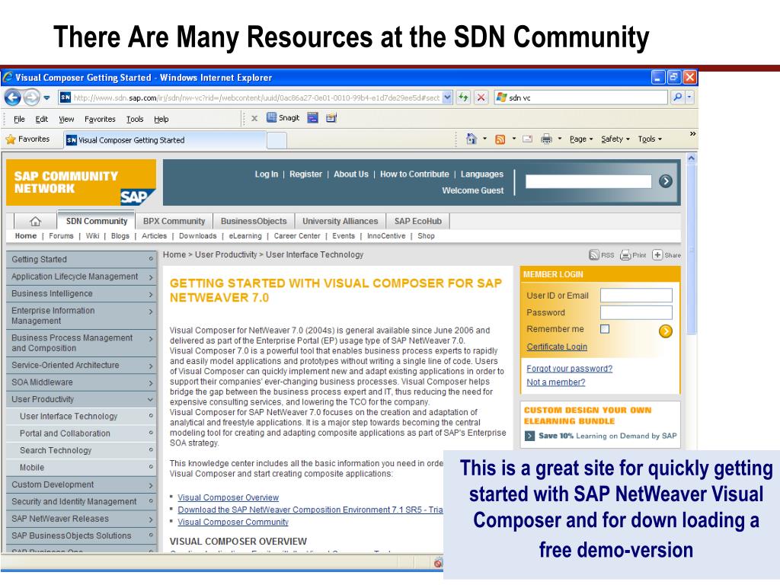Click the orange RSS feeds toolbar icon
Viewport: 780px width, 585px height.
[x=500, y=139]
